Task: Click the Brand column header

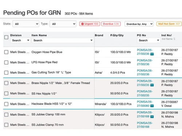Action: (x=99, y=35)
